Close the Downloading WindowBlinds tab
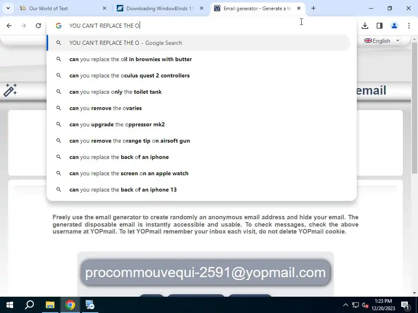 pos(202,8)
